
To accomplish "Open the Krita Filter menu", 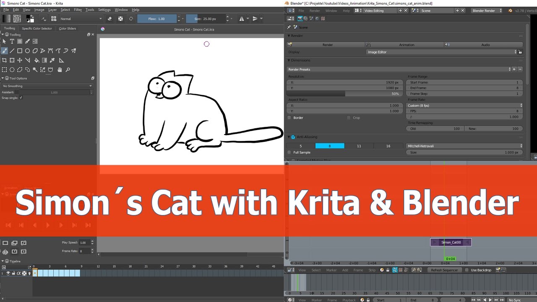I will 78,10.
